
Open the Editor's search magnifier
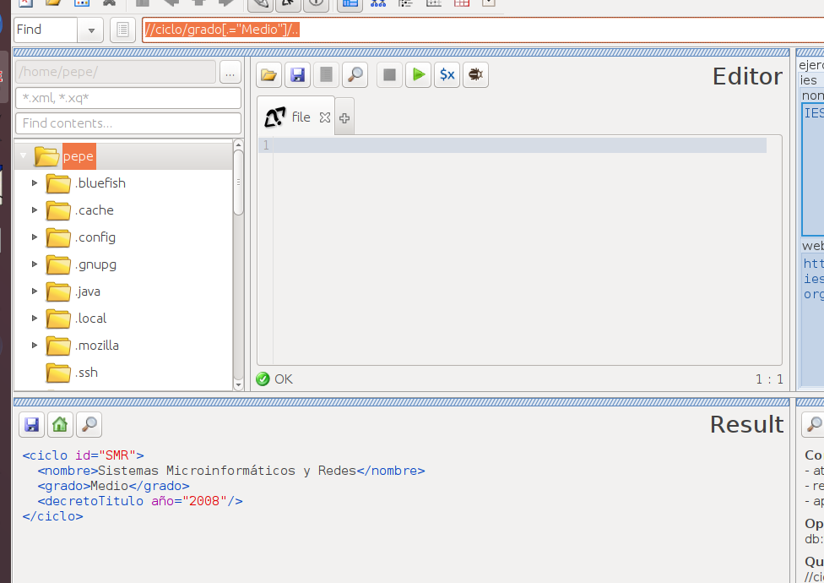(x=355, y=74)
